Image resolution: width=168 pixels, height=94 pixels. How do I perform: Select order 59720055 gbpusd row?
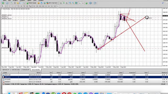[85, 79]
